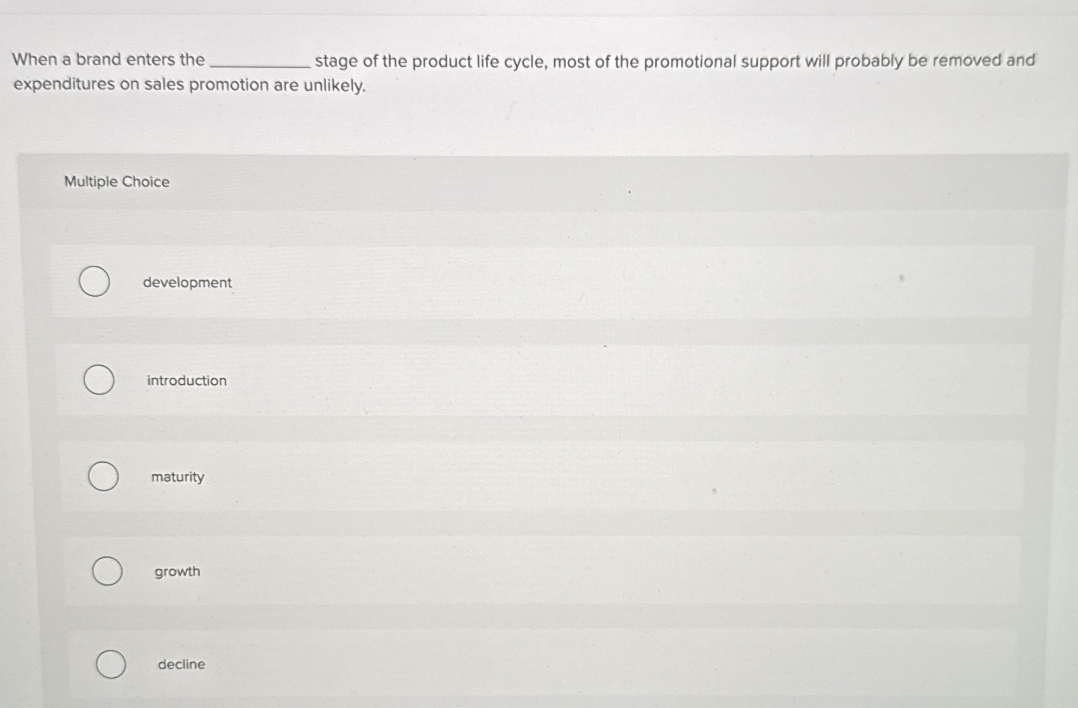Mark introduction as the selected option
This screenshot has height=708, width=1078.
[100, 379]
